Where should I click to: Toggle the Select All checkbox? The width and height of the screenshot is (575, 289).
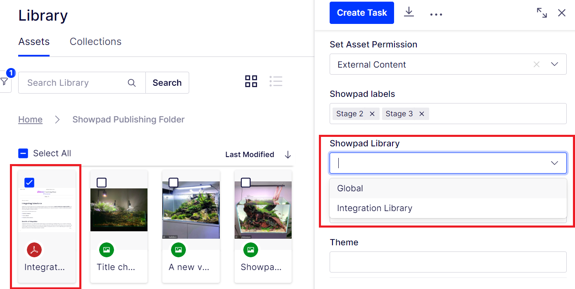[23, 153]
